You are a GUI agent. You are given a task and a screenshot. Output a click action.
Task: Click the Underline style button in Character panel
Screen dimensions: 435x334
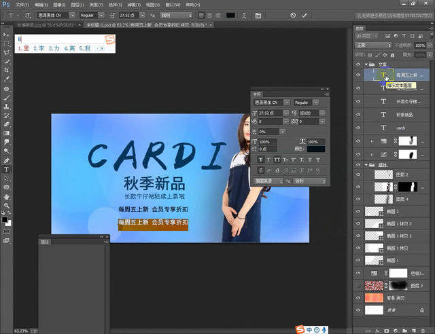pyautogui.click(x=310, y=160)
